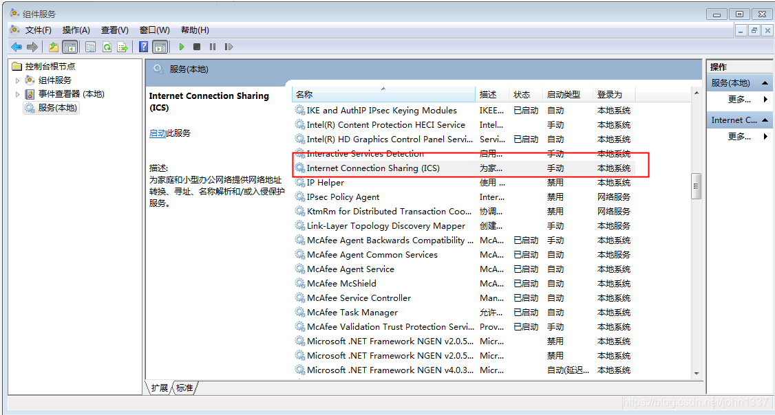The image size is (775, 415).
Task: Expand the 事件查看器(本地) tree node
Action: click(16, 94)
